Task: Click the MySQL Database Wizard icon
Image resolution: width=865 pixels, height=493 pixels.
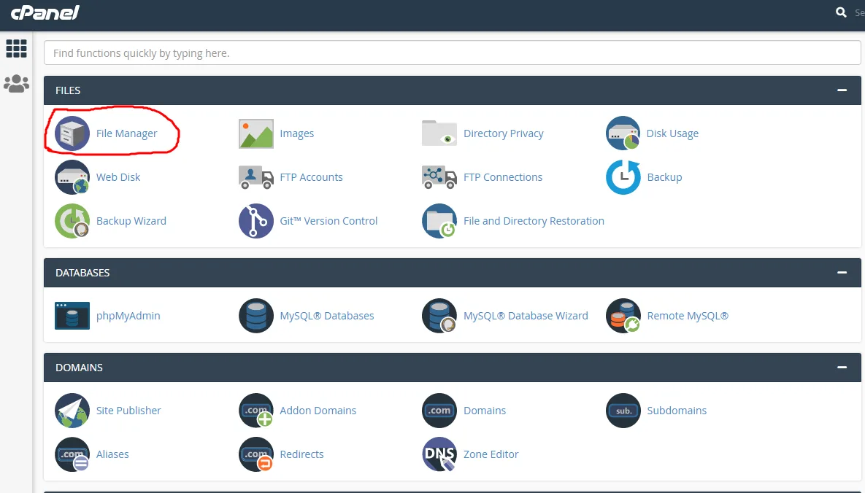Action: 439,316
